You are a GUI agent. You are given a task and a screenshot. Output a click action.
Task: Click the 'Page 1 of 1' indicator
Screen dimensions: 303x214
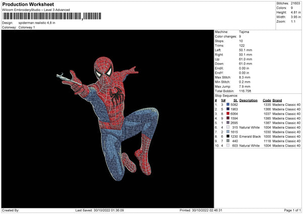point(292,210)
